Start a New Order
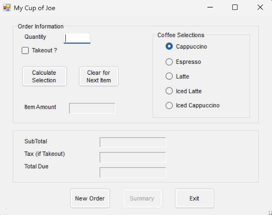Screen dimensions: 272x215 [x=90, y=198]
